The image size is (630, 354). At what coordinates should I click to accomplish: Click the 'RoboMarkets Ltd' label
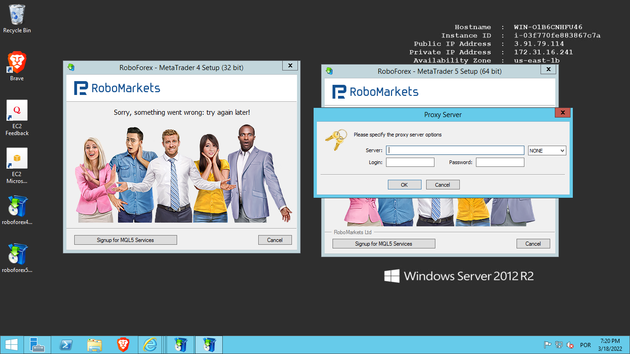click(353, 232)
